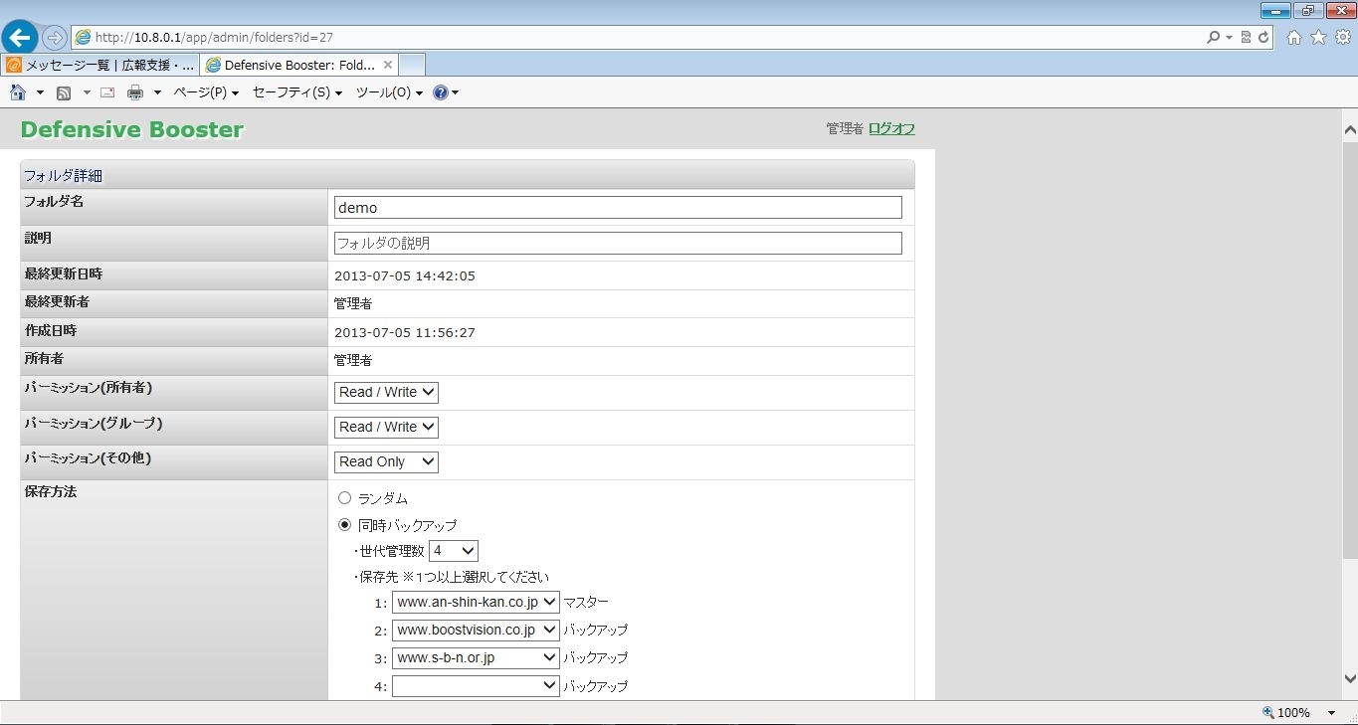This screenshot has width=1358, height=725.
Task: Open browser settings gear icon
Action: click(x=1342, y=38)
